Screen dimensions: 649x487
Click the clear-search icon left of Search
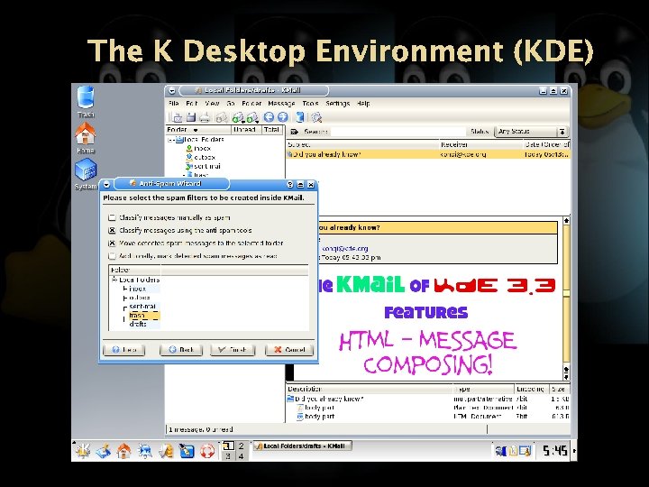click(294, 132)
